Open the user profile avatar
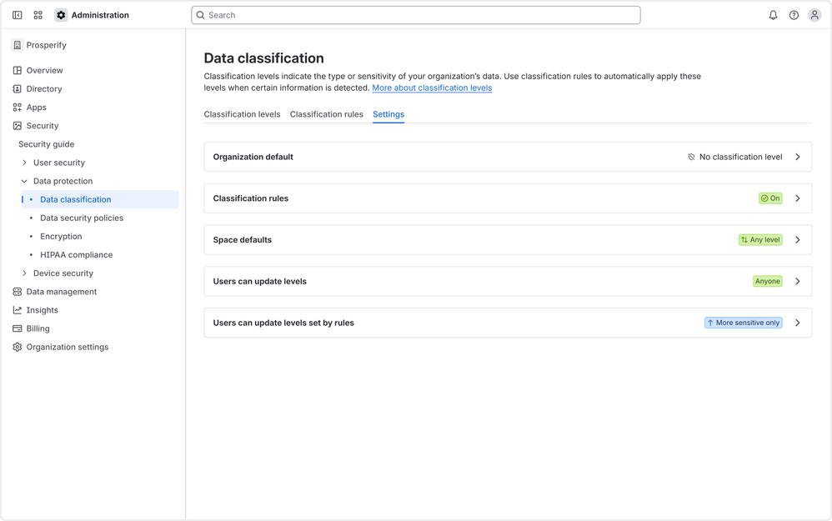This screenshot has height=521, width=832. (814, 15)
